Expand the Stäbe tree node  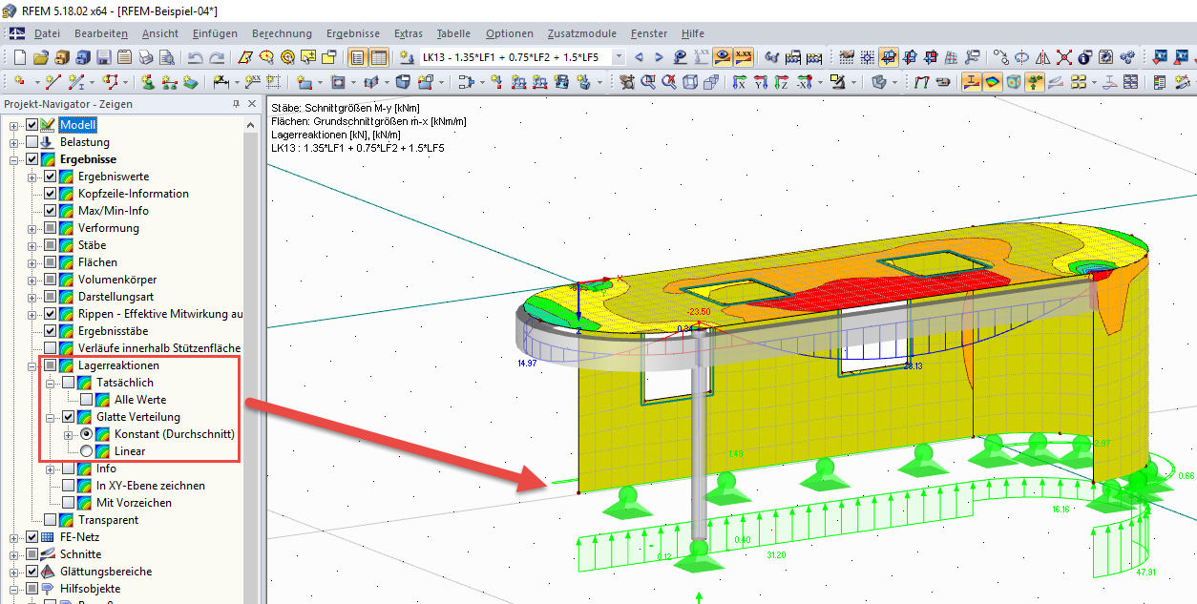tap(32, 245)
